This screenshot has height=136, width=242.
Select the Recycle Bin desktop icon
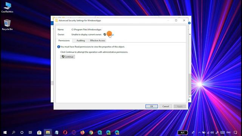tap(7, 25)
